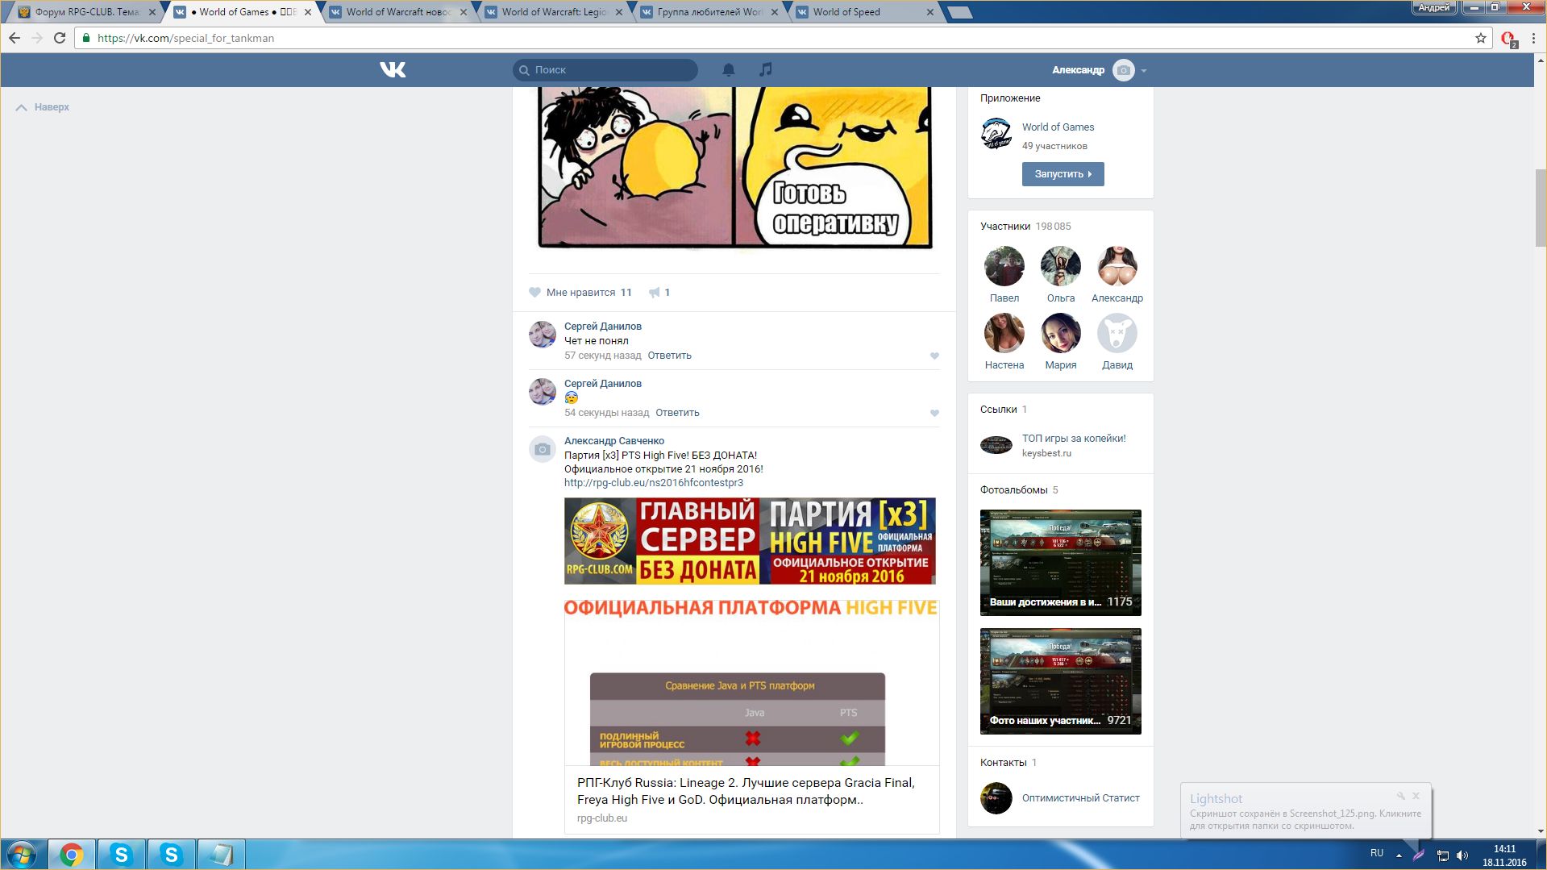Open the comic meme image
Image resolution: width=1547 pixels, height=870 pixels.
click(x=734, y=167)
